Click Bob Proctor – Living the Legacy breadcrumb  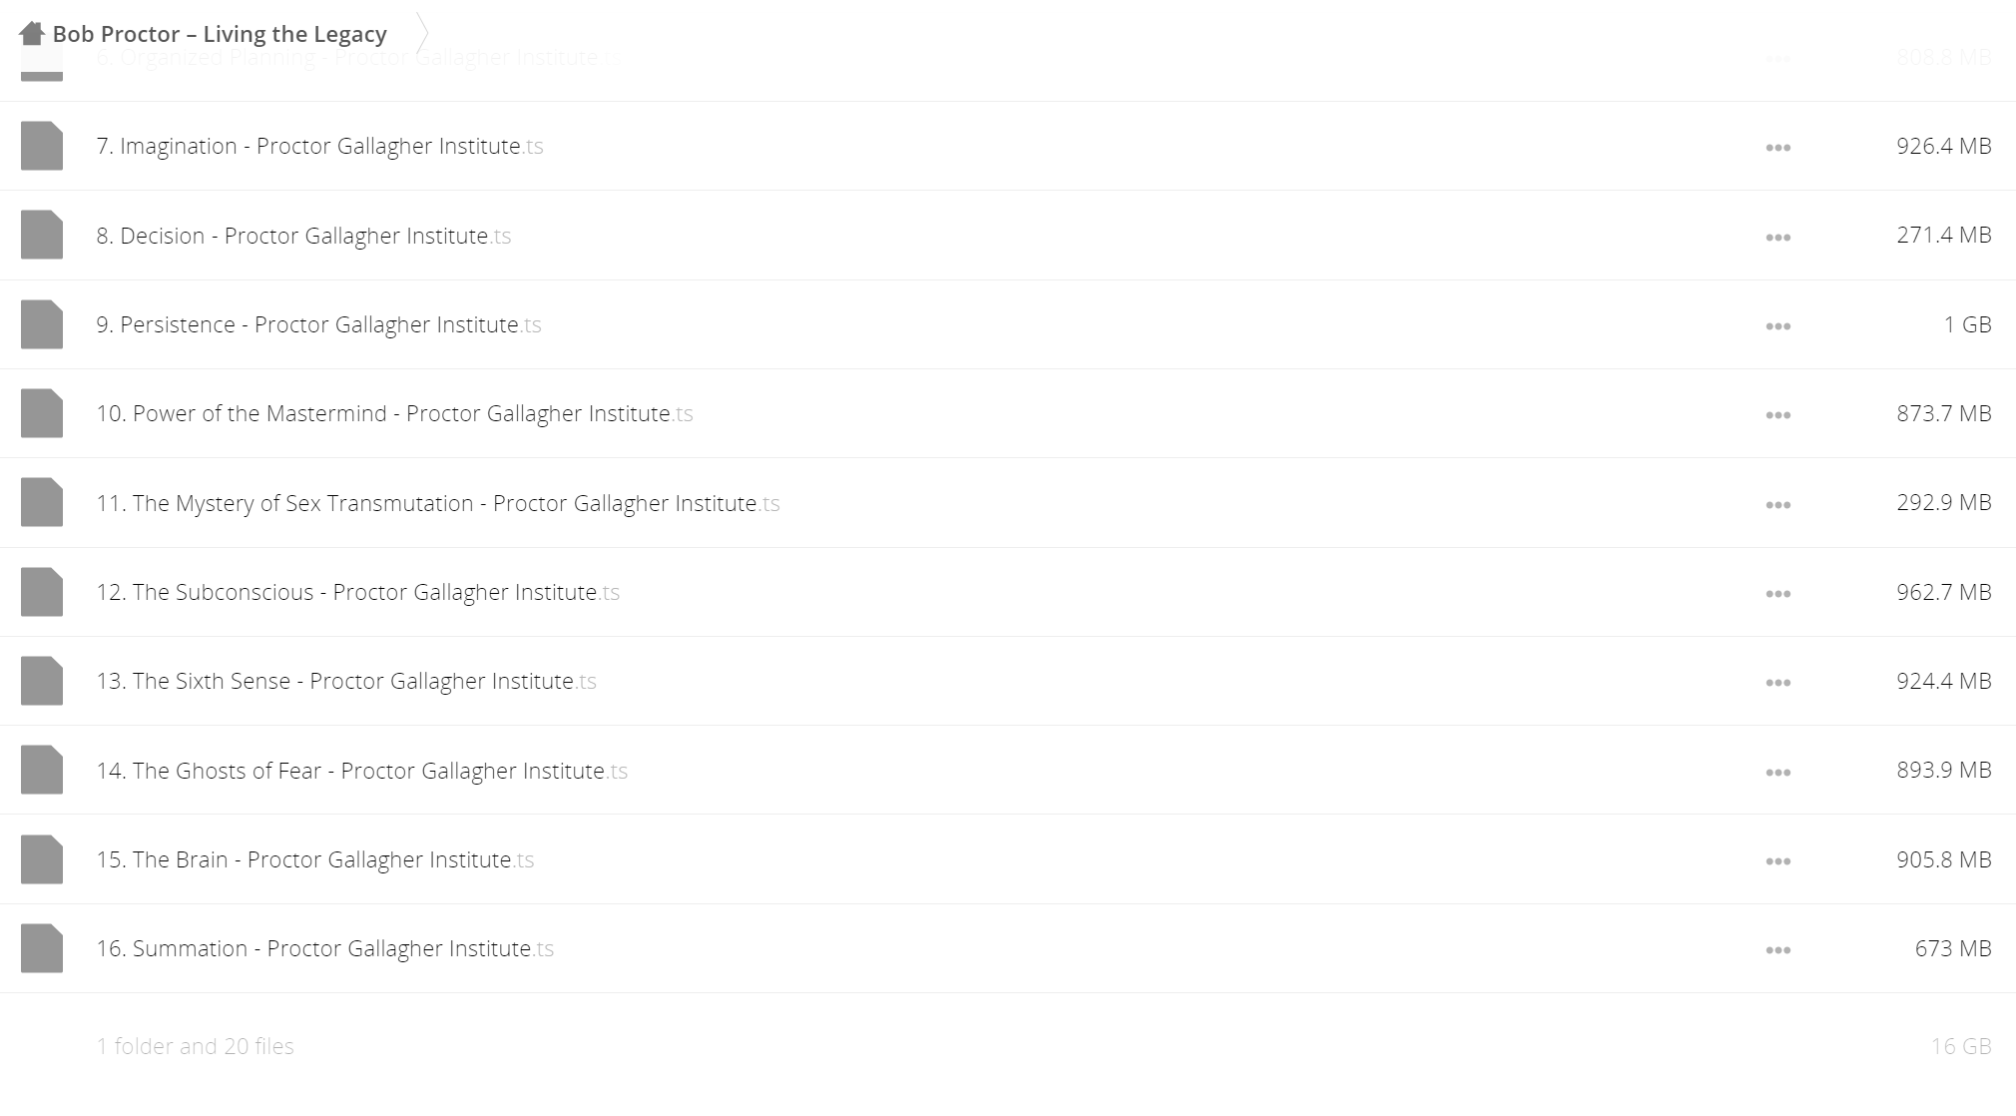point(220,34)
